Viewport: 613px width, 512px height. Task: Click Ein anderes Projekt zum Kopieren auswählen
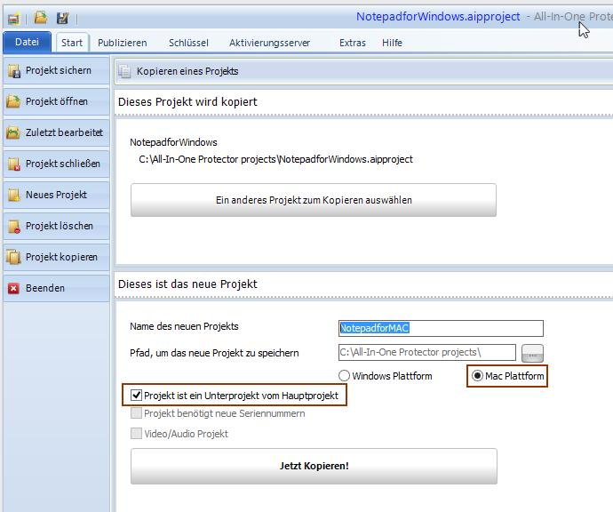point(313,200)
